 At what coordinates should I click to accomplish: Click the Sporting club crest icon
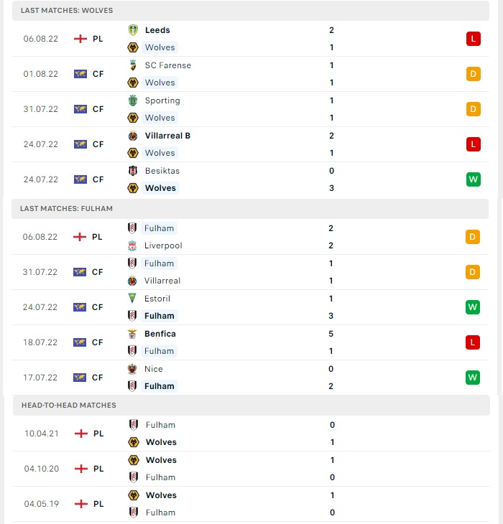133,100
